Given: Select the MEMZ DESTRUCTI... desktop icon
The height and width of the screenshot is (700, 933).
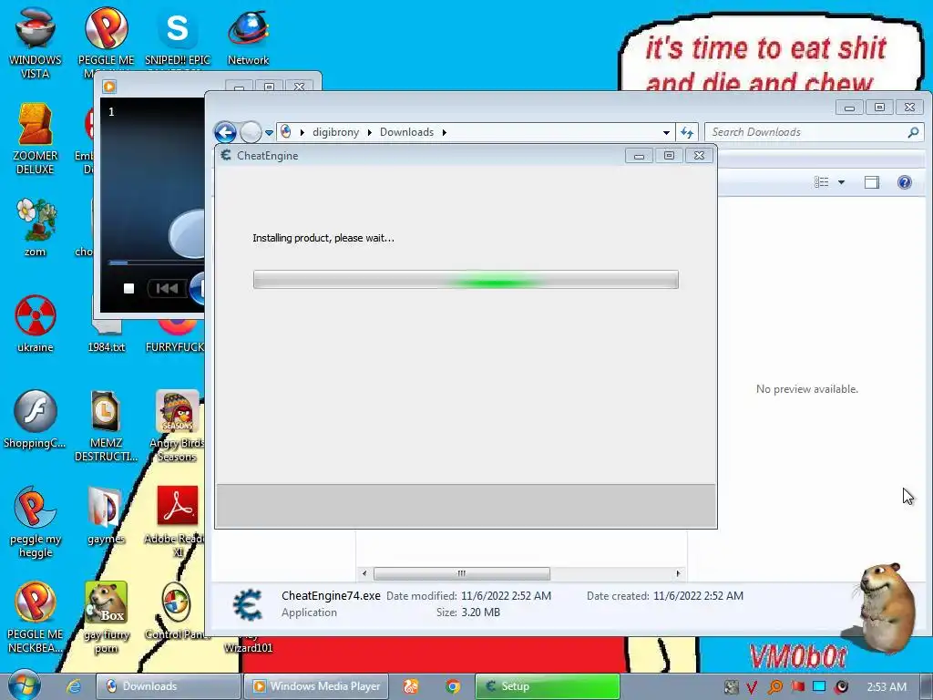Looking at the screenshot, I should tap(106, 427).
